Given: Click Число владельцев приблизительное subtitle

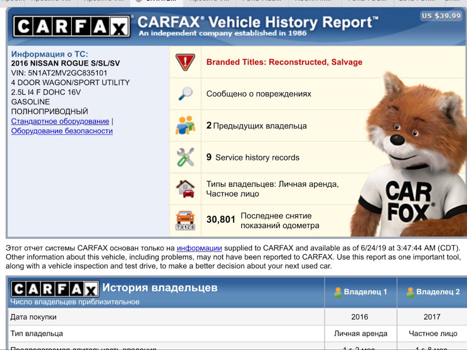Looking at the screenshot, I should (x=75, y=302).
